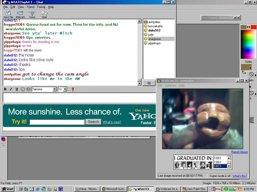Screen dimensions: 257x192
Task: Click scroll down arrow of chat history
Action: [x=139, y=83]
